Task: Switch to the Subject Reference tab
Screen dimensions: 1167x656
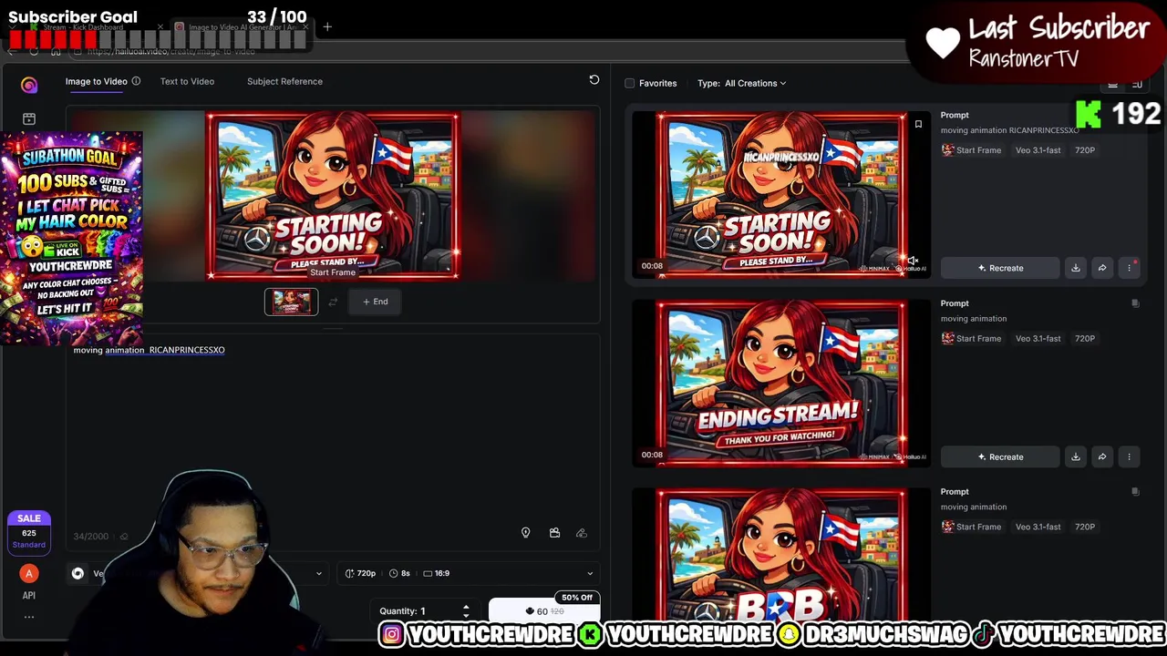Action: click(284, 81)
